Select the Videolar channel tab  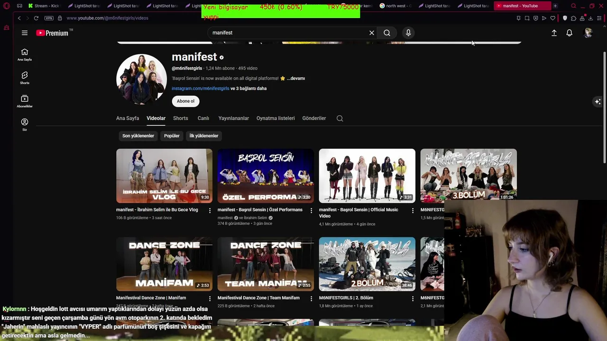(x=156, y=118)
